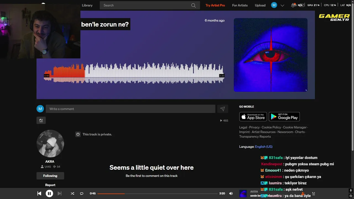Screen dimensions: 354x199
Task: View AKRA's 54 tracks count
Action: (x=57, y=167)
